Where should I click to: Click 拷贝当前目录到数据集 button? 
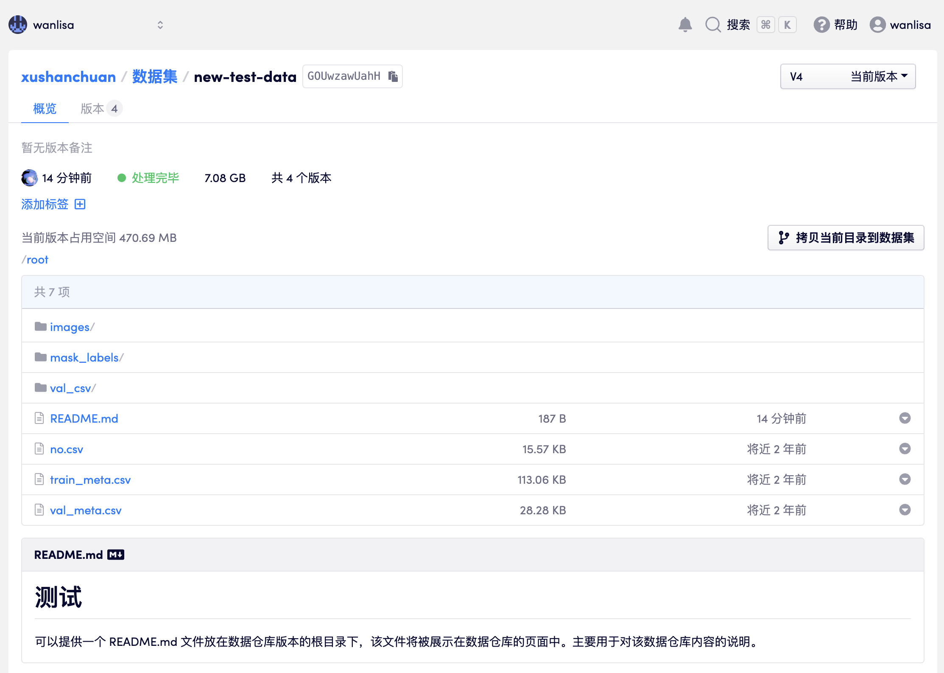846,238
